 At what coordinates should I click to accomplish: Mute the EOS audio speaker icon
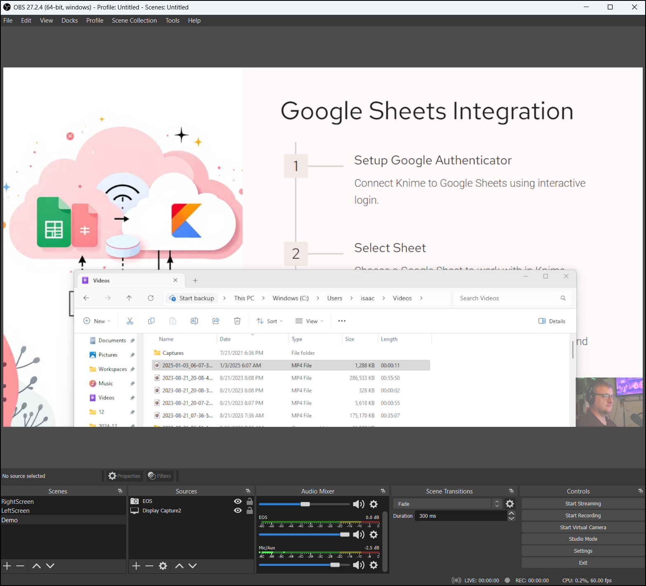click(x=358, y=535)
